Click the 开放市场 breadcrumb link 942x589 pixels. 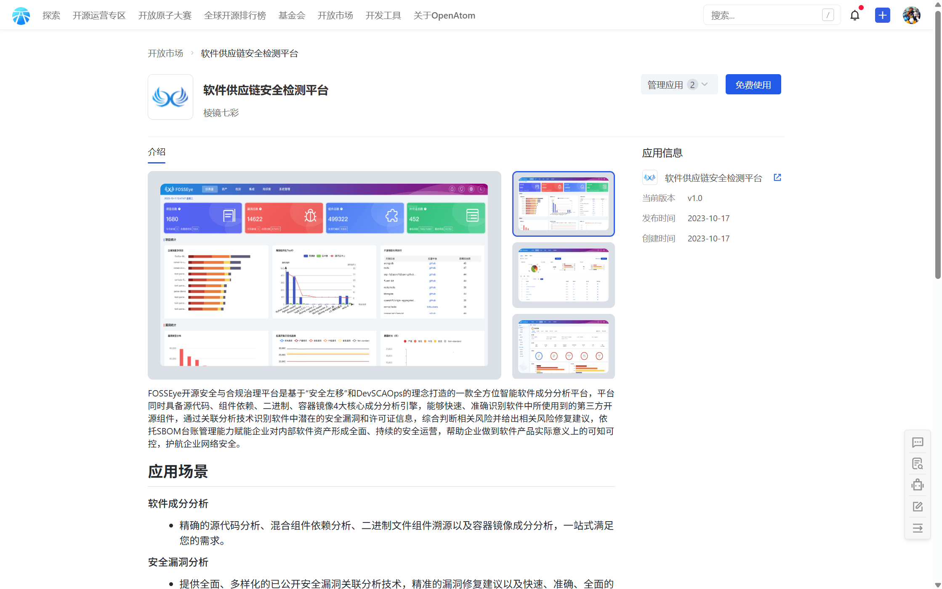coord(165,54)
